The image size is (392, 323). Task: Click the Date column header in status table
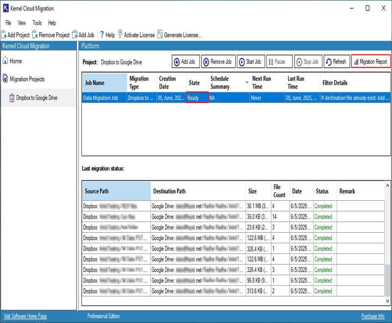[x=301, y=191]
